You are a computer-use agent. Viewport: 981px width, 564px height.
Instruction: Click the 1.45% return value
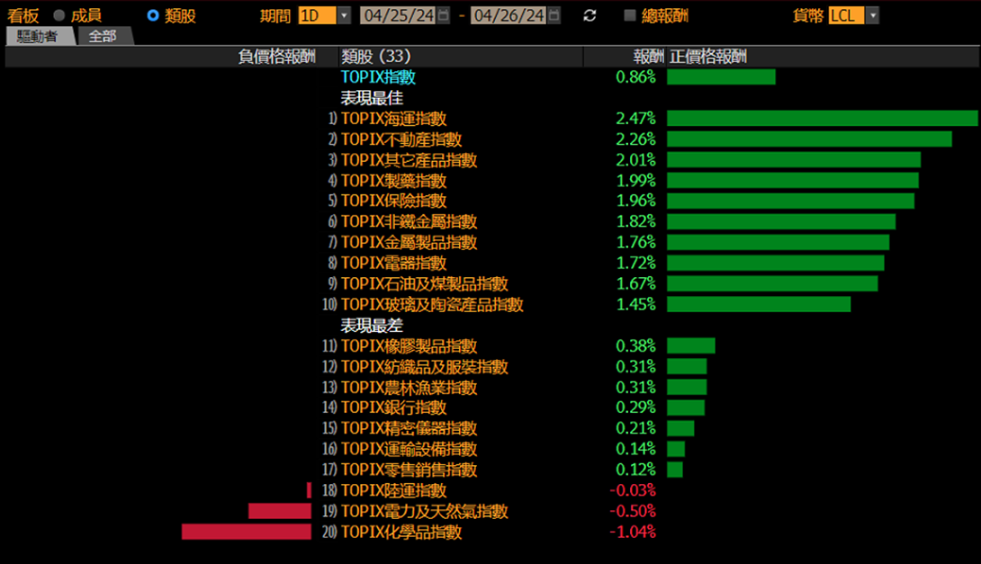click(635, 305)
